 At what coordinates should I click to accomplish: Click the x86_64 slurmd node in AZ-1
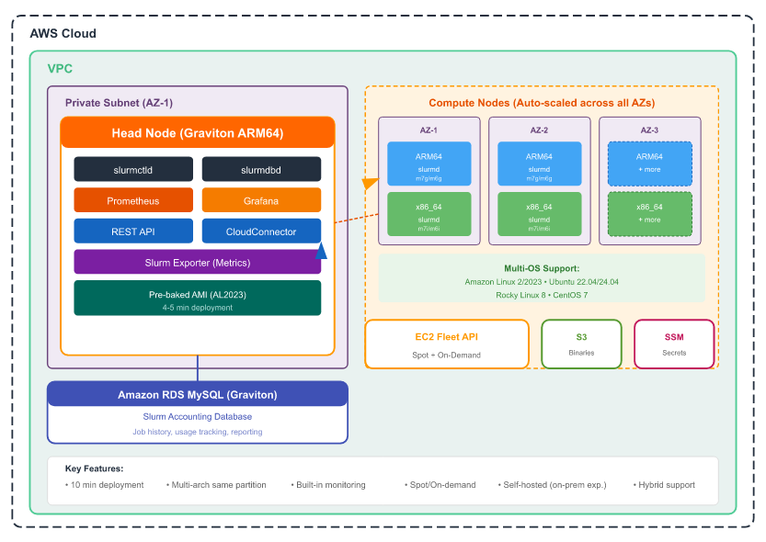[429, 214]
